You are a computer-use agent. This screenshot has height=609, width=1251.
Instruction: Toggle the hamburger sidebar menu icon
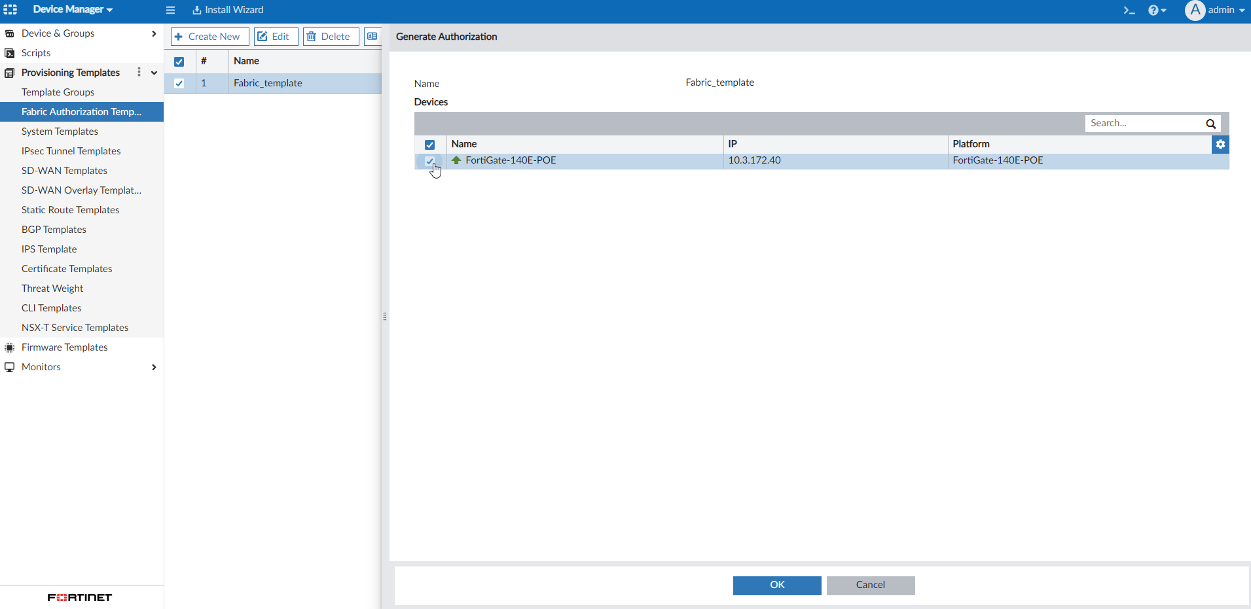click(170, 10)
